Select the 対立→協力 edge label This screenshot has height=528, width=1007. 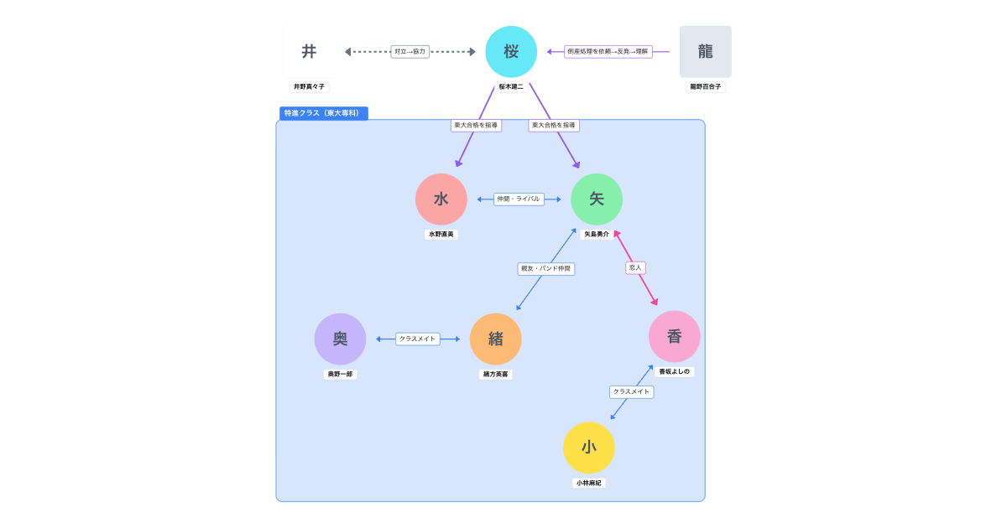click(410, 52)
